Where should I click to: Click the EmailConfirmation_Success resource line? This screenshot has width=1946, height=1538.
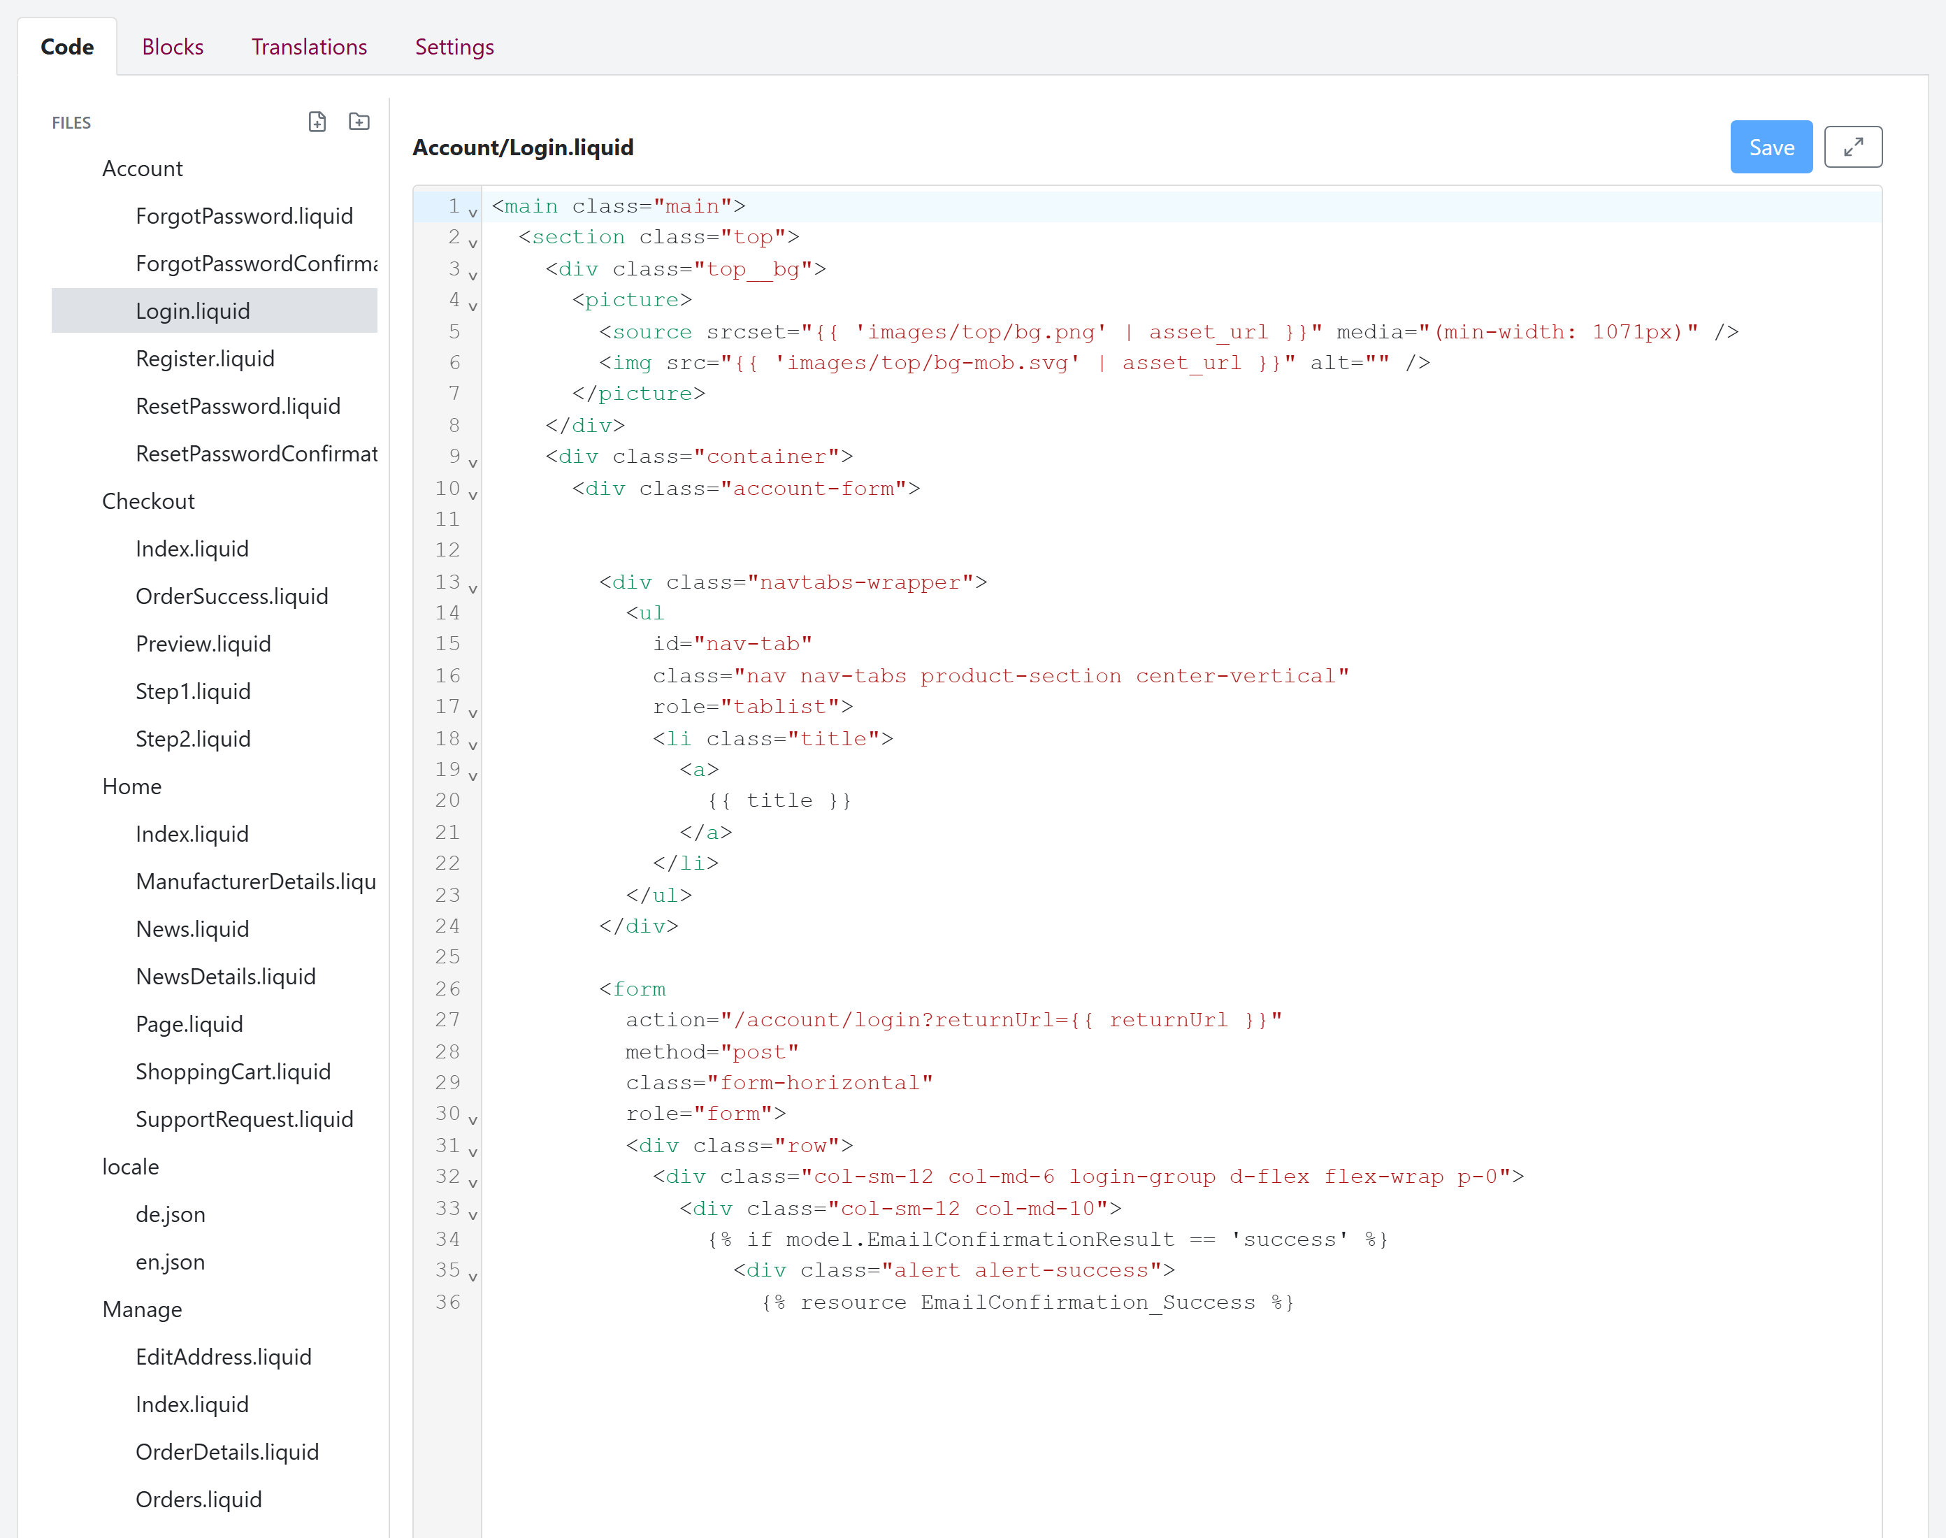(1028, 1302)
